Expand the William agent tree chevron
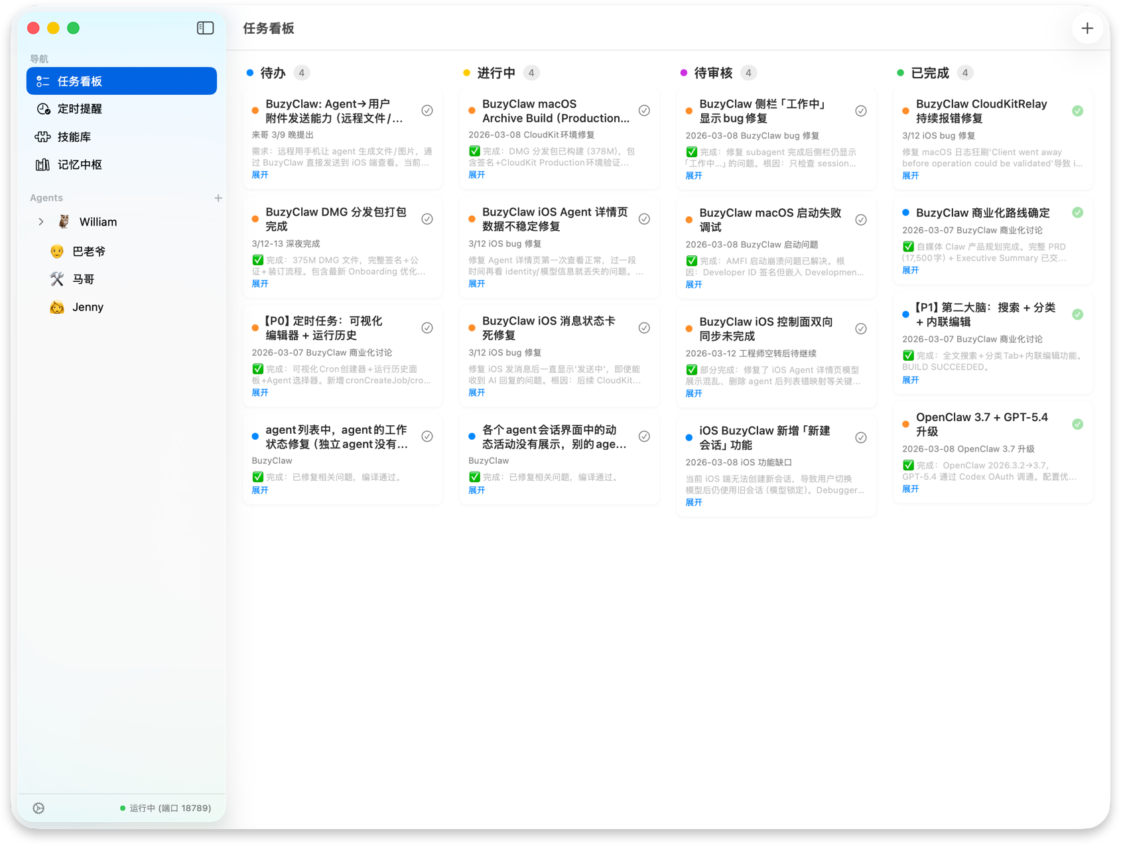Viewport: 1121px width, 845px height. coord(41,222)
